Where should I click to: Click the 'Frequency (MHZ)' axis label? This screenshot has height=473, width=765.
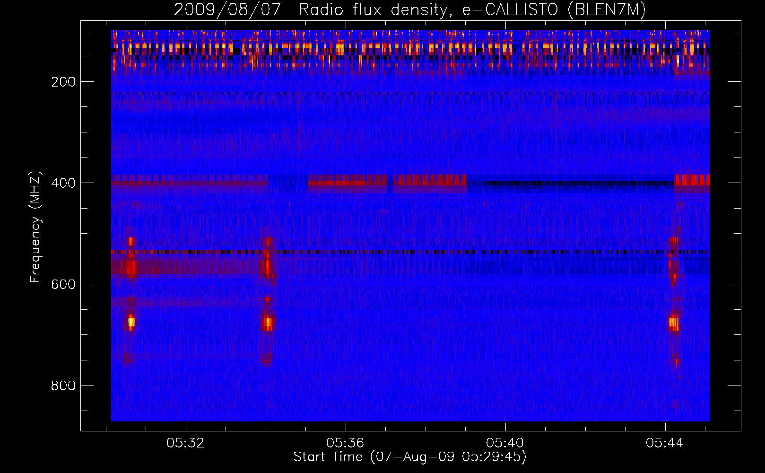[x=35, y=227]
